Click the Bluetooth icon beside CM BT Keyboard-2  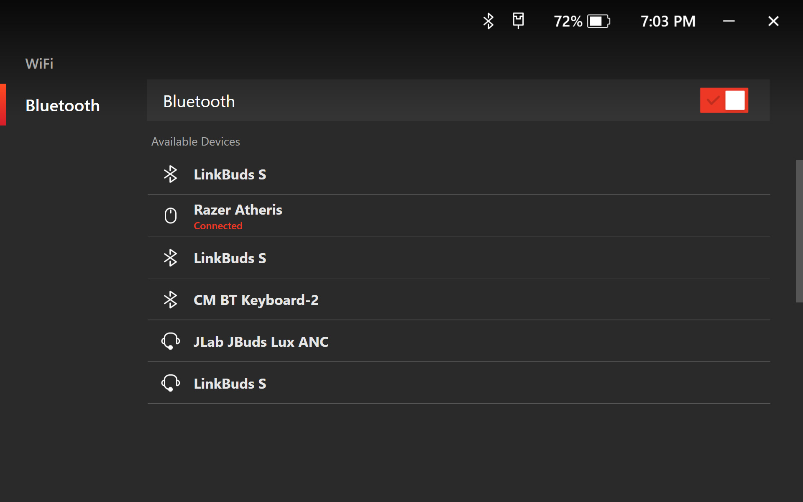pos(171,300)
